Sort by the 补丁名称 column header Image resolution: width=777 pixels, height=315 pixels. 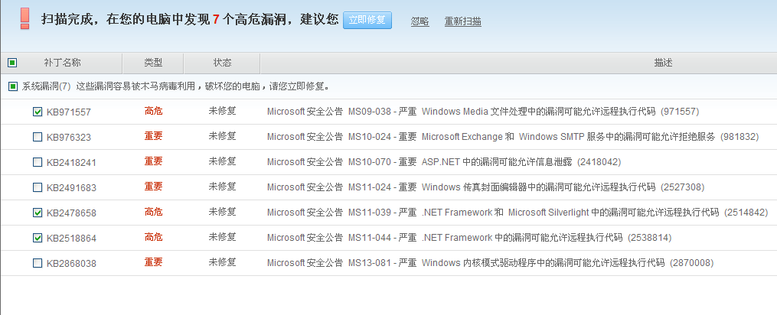pos(62,63)
